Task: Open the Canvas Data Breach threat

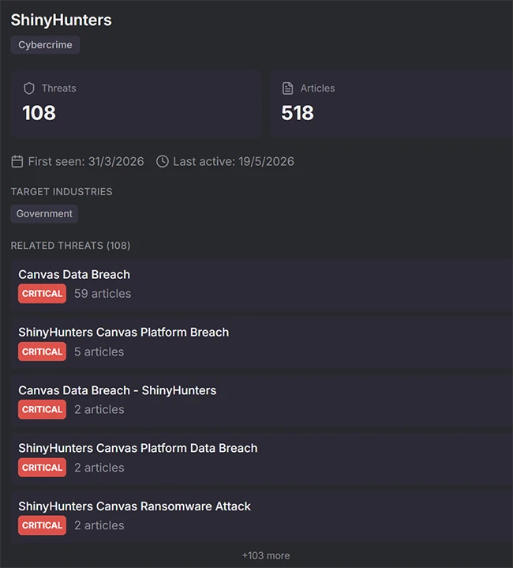Action: (262, 285)
